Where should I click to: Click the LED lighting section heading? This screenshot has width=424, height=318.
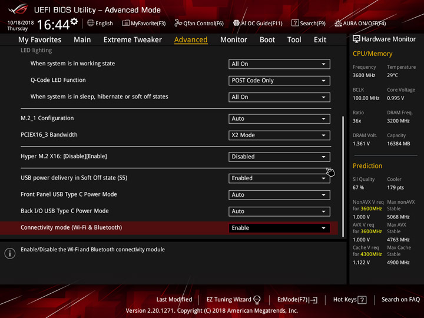37,50
